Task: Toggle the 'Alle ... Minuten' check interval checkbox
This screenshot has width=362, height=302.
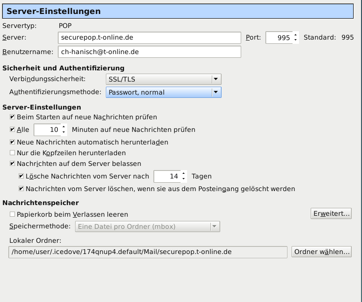Action: (x=12, y=130)
